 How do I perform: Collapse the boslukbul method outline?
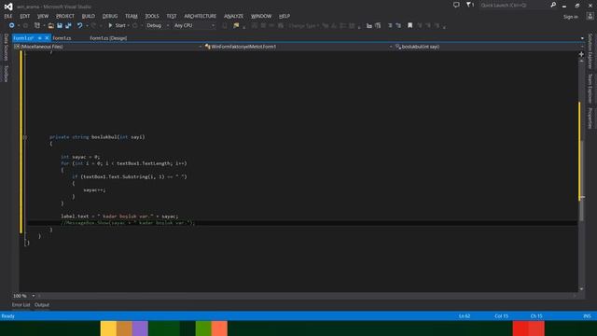(25, 137)
